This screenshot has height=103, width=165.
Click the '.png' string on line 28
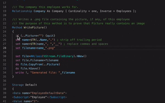pyautogui.click(x=50, y=48)
